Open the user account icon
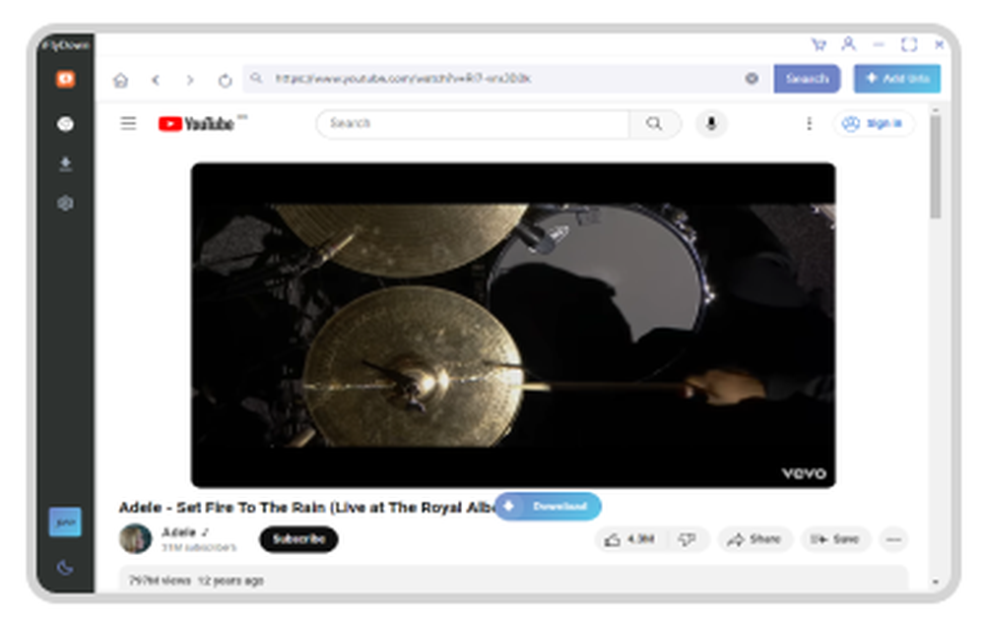This screenshot has width=985, height=619. 849,44
